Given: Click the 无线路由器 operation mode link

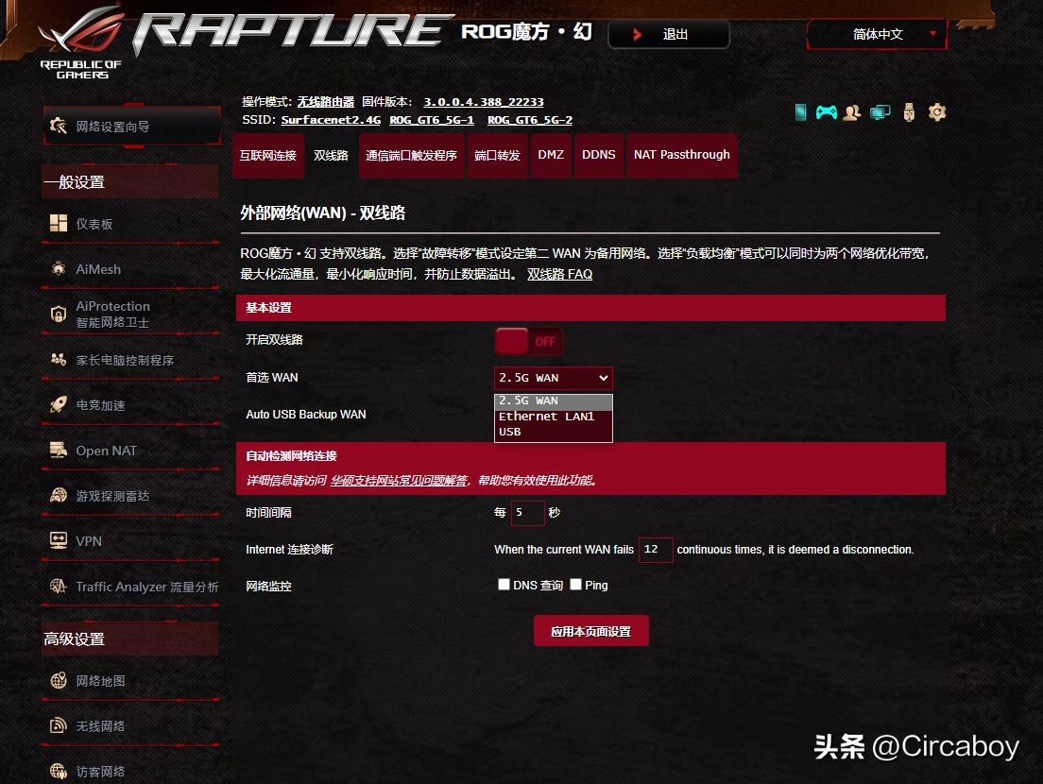Looking at the screenshot, I should point(325,102).
